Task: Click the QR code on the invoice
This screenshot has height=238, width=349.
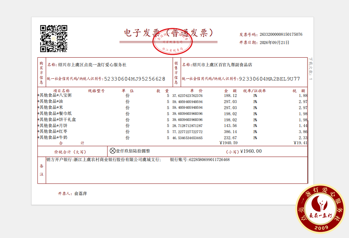Action: tap(54, 38)
